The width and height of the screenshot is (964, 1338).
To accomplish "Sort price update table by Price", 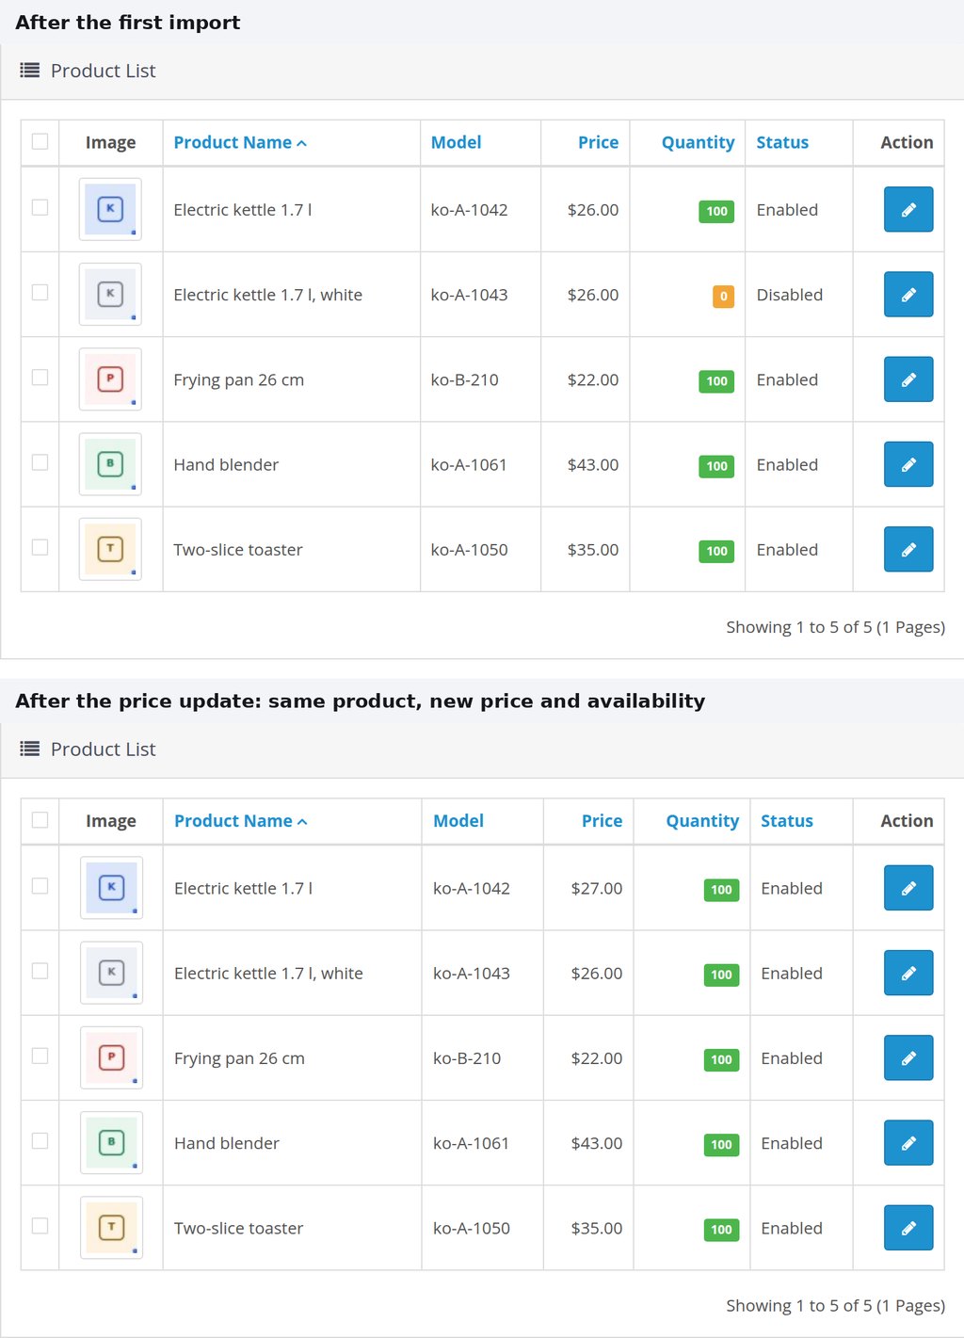I will pyautogui.click(x=602, y=821).
